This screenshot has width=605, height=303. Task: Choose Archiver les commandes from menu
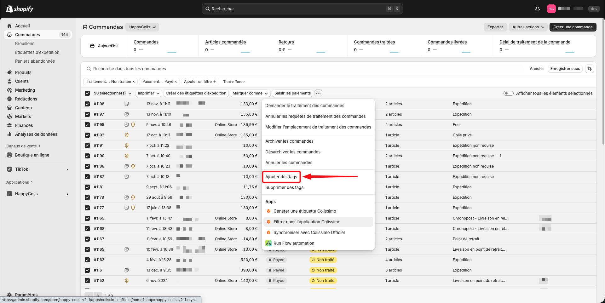click(x=289, y=141)
